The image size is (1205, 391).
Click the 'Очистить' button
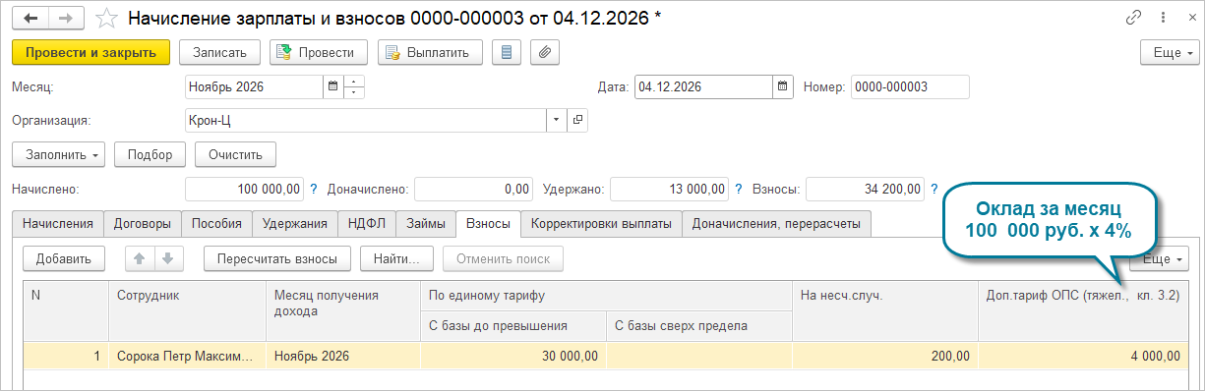pos(235,154)
